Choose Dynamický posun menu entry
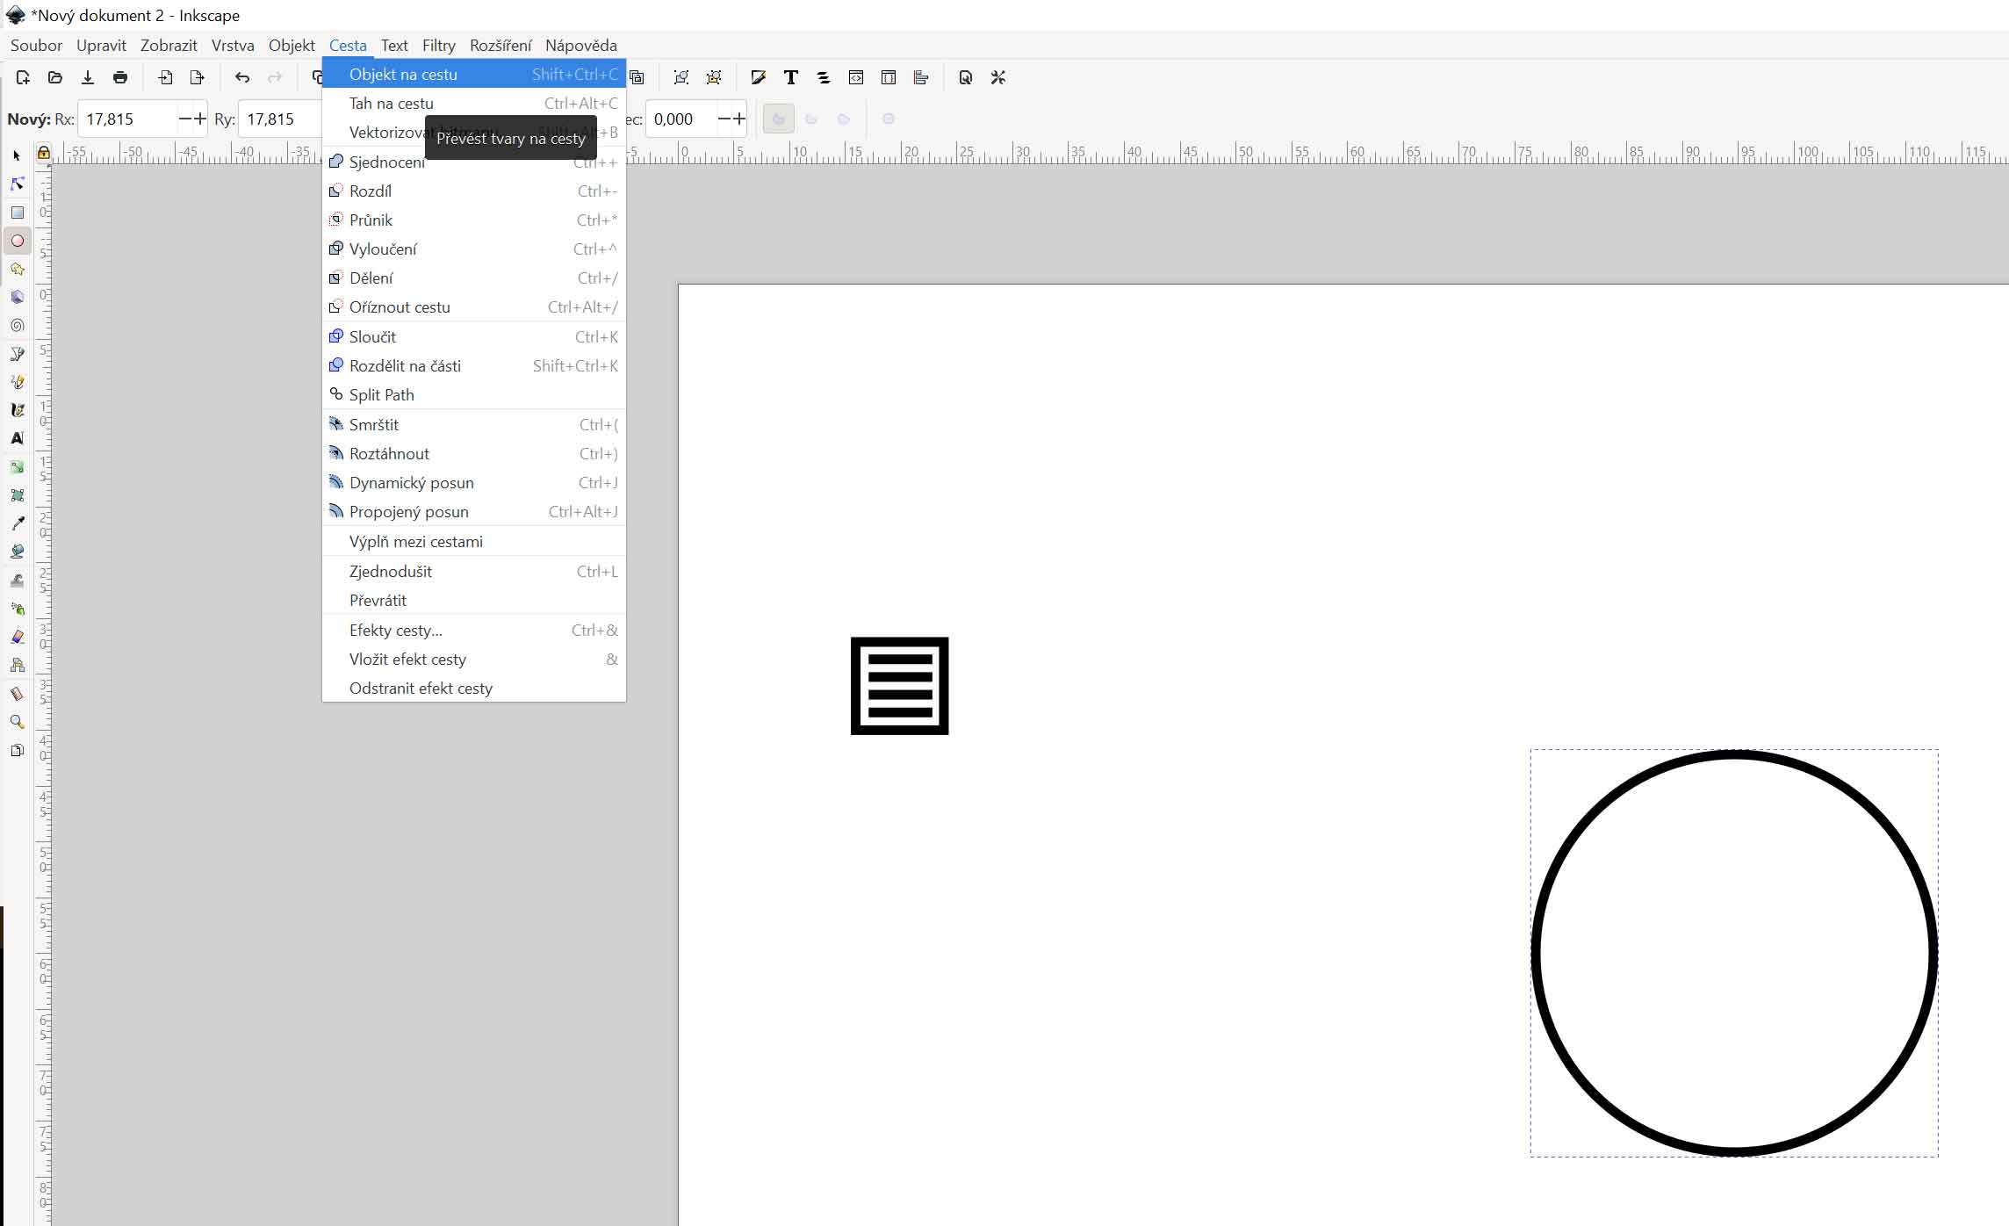Image resolution: width=2009 pixels, height=1226 pixels. point(411,483)
